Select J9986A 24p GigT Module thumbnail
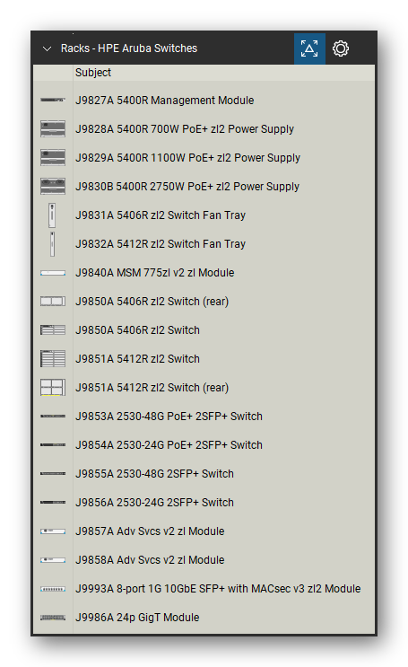The image size is (408, 667). pyautogui.click(x=53, y=618)
